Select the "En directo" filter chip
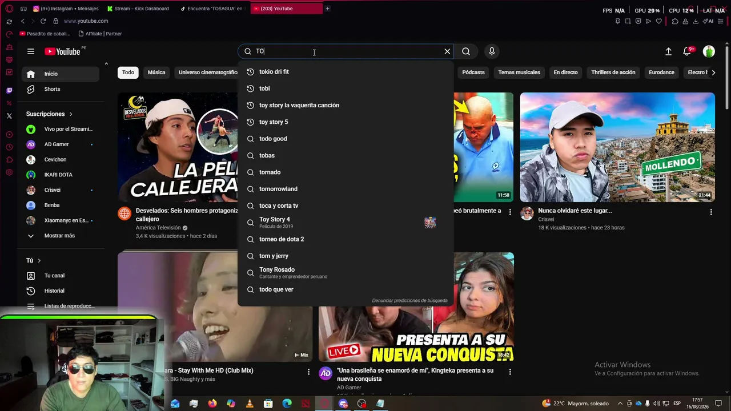The image size is (731, 411). pos(565,72)
